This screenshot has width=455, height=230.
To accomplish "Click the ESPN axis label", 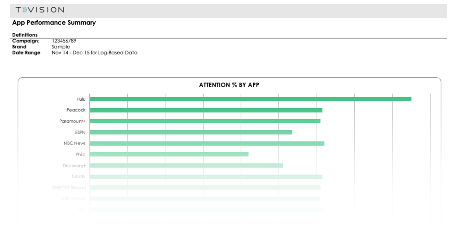I will tap(80, 132).
